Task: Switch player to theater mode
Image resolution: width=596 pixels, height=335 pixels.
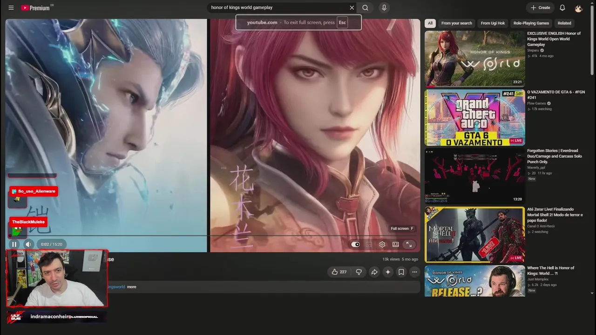Action: [x=395, y=244]
